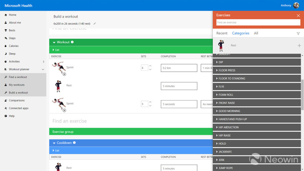The image size is (304, 171).
Task: Click 5 seconds completion field
Action: coord(179,104)
